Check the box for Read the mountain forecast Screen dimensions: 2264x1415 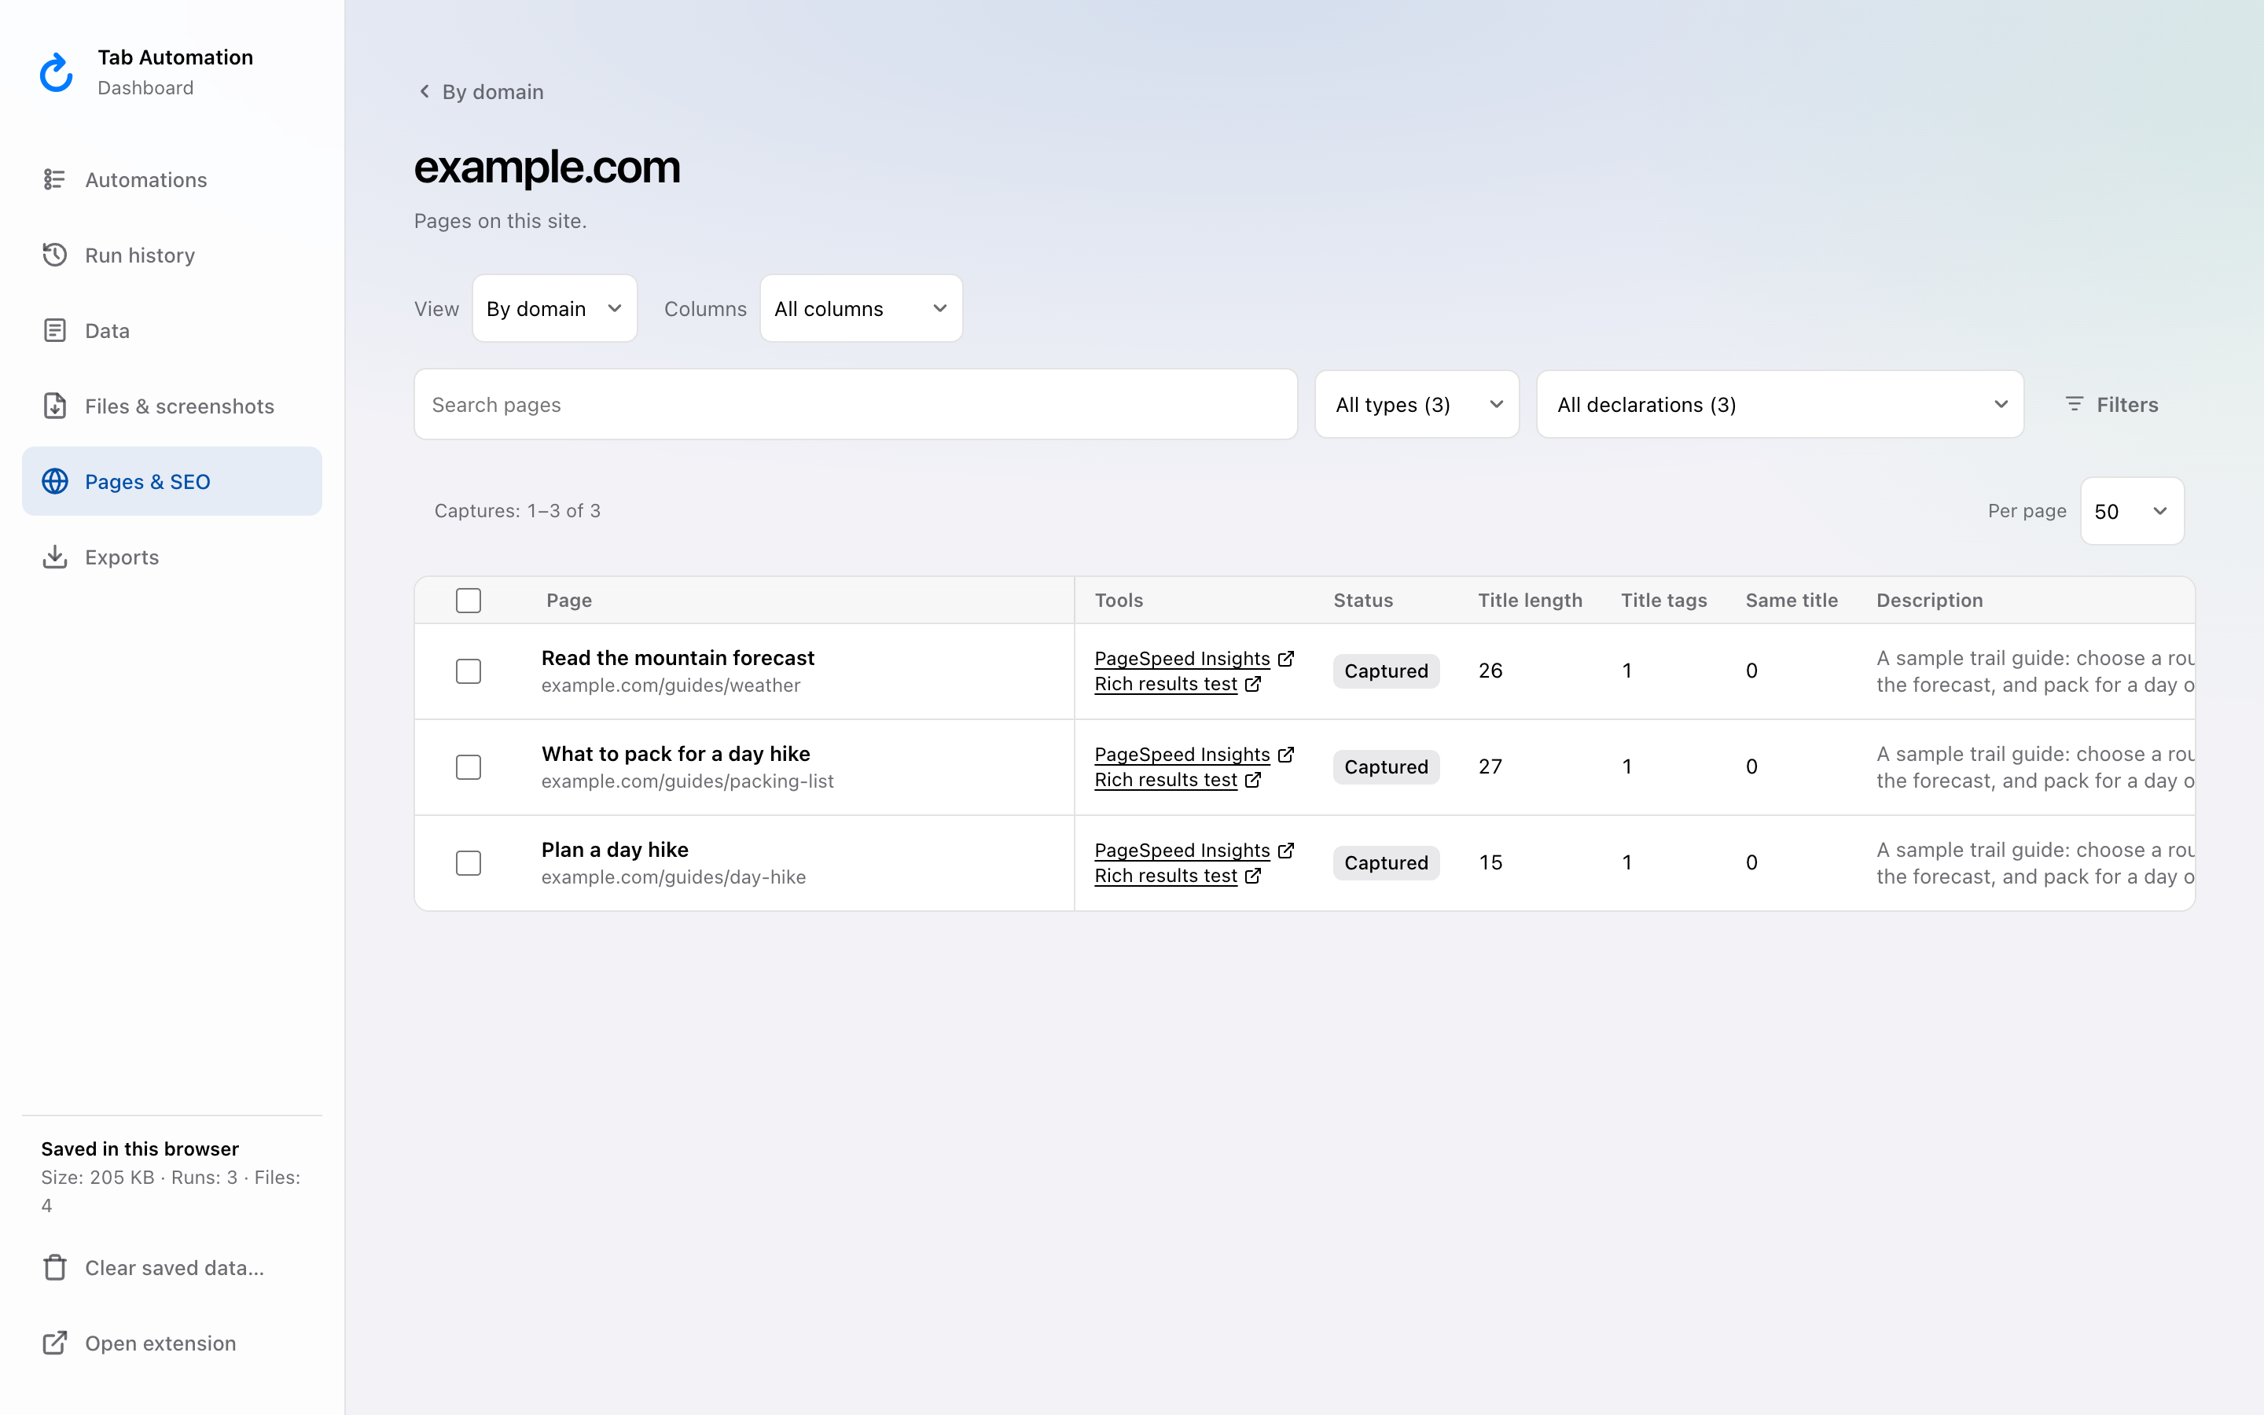[468, 671]
